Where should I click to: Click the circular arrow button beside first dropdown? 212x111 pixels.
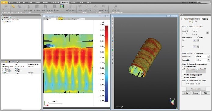pyautogui.click(x=198, y=40)
